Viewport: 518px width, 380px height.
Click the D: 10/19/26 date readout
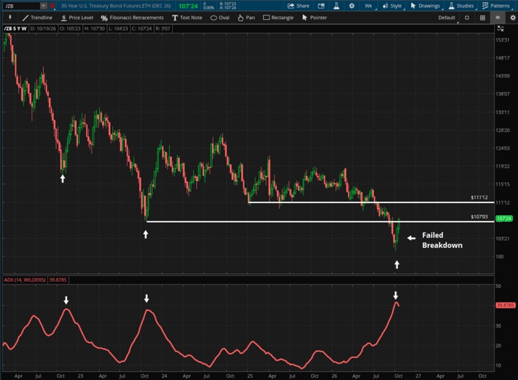point(43,29)
